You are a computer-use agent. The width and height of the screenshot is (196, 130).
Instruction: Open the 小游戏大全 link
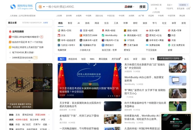point(85,50)
